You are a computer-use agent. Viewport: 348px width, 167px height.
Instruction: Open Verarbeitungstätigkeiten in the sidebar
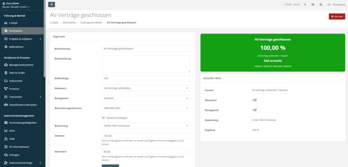point(22,123)
